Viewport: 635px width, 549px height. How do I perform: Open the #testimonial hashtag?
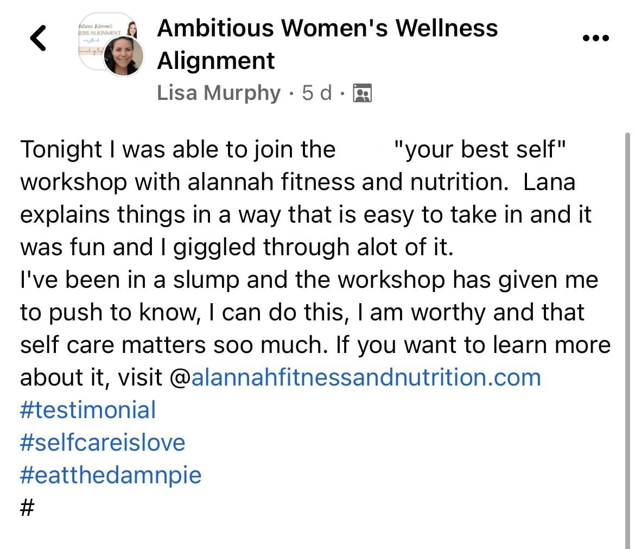click(88, 409)
